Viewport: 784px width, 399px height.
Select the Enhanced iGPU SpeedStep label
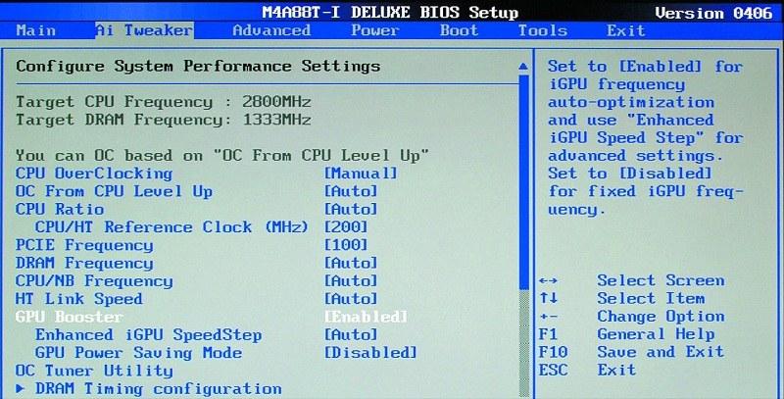click(x=149, y=334)
